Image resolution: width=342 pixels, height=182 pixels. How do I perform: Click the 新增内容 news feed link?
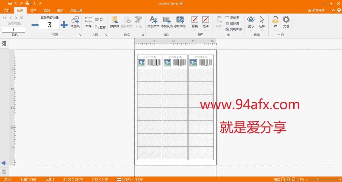point(316,10)
